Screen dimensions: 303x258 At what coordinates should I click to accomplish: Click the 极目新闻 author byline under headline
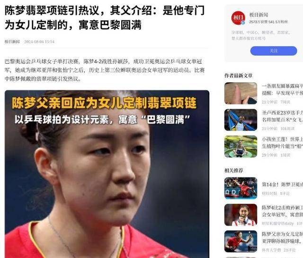click(12, 42)
